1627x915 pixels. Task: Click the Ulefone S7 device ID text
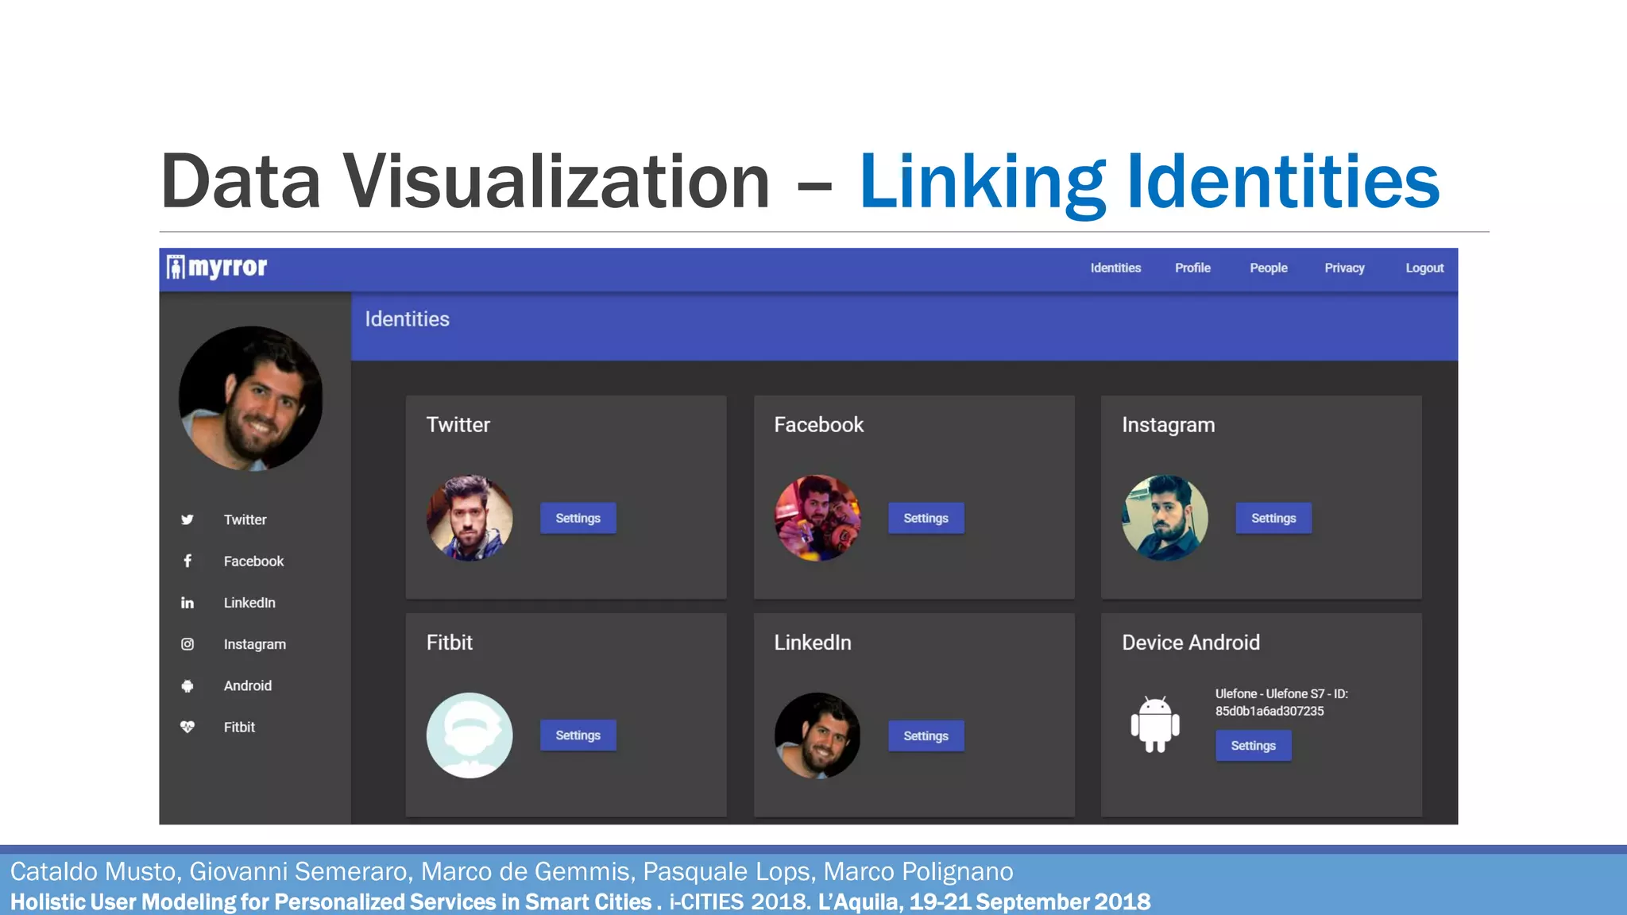1281,702
